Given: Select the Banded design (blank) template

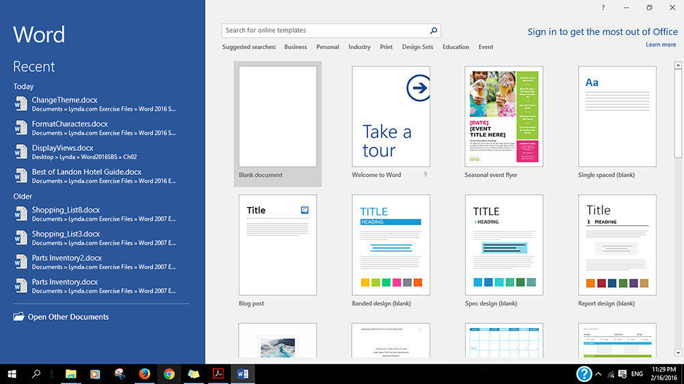Looking at the screenshot, I should (391, 245).
